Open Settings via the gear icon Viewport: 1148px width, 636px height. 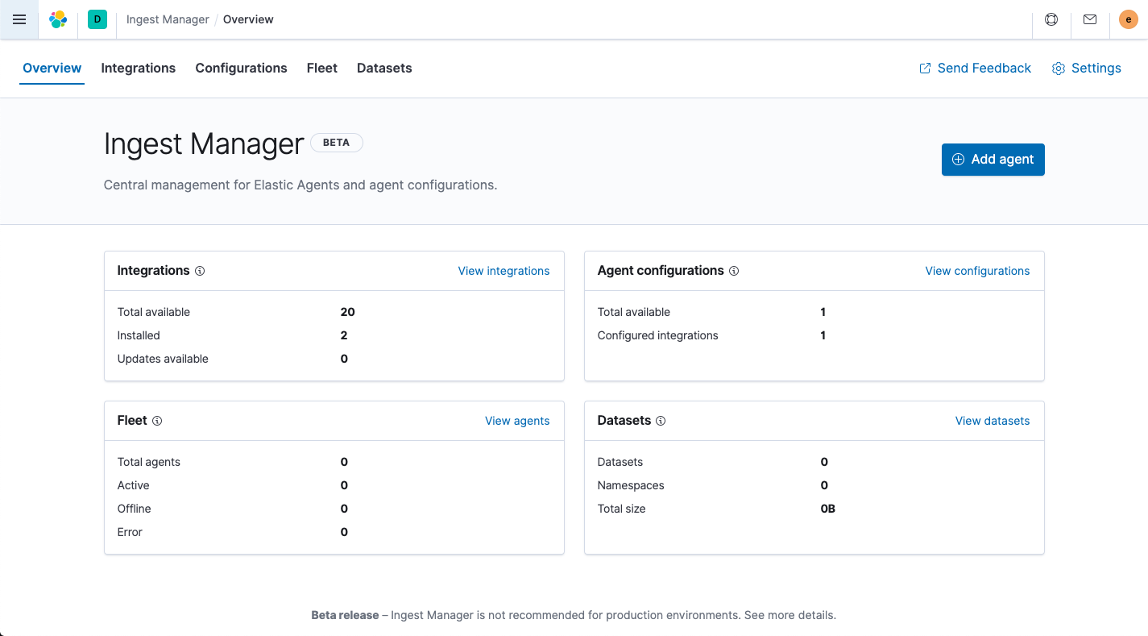pos(1086,68)
